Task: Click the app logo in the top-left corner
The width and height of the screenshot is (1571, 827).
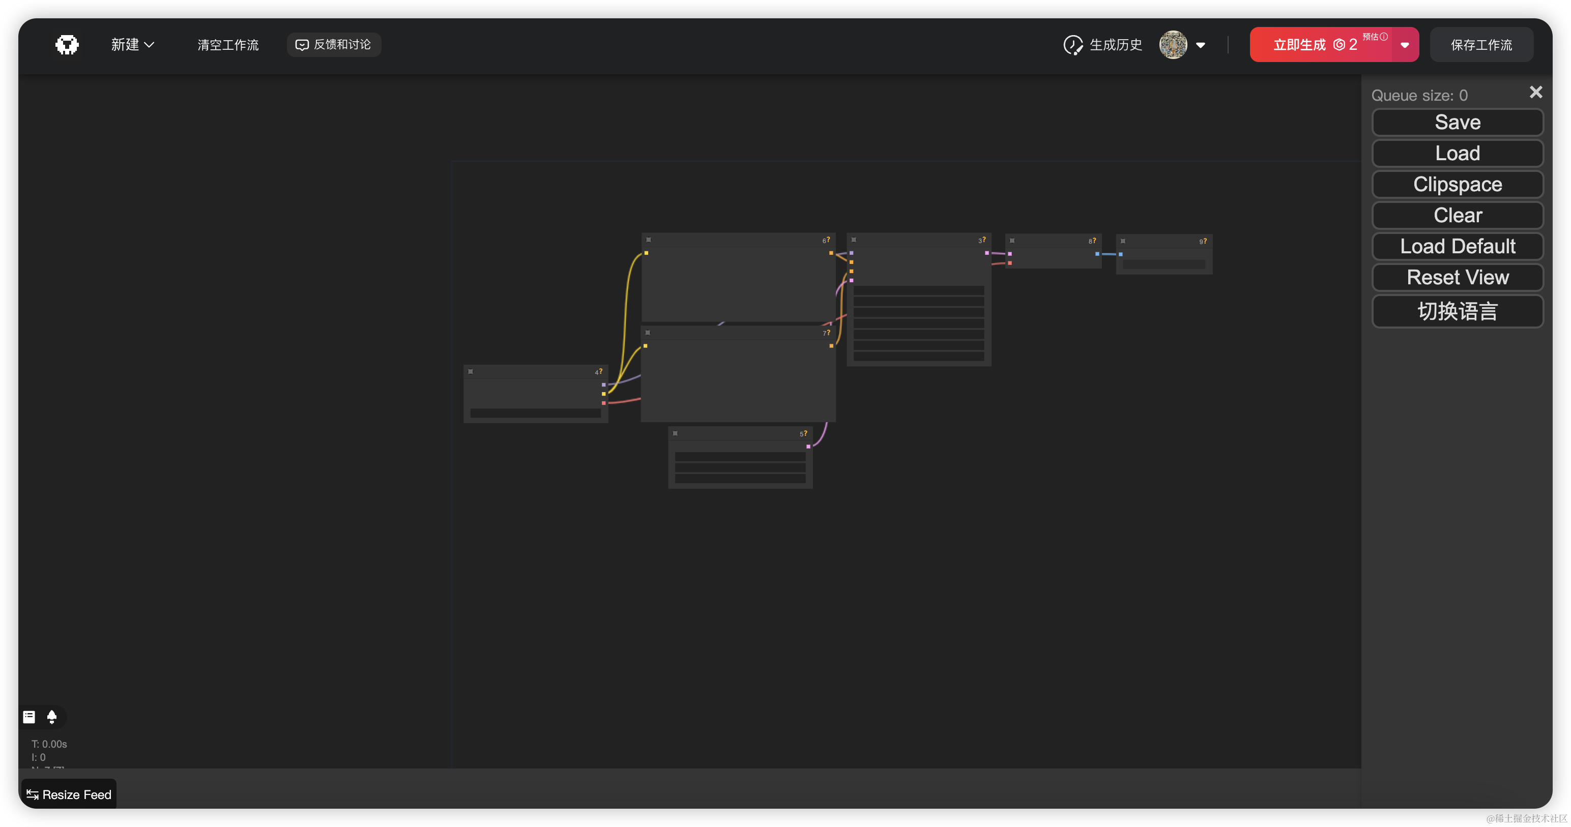Action: (x=67, y=45)
